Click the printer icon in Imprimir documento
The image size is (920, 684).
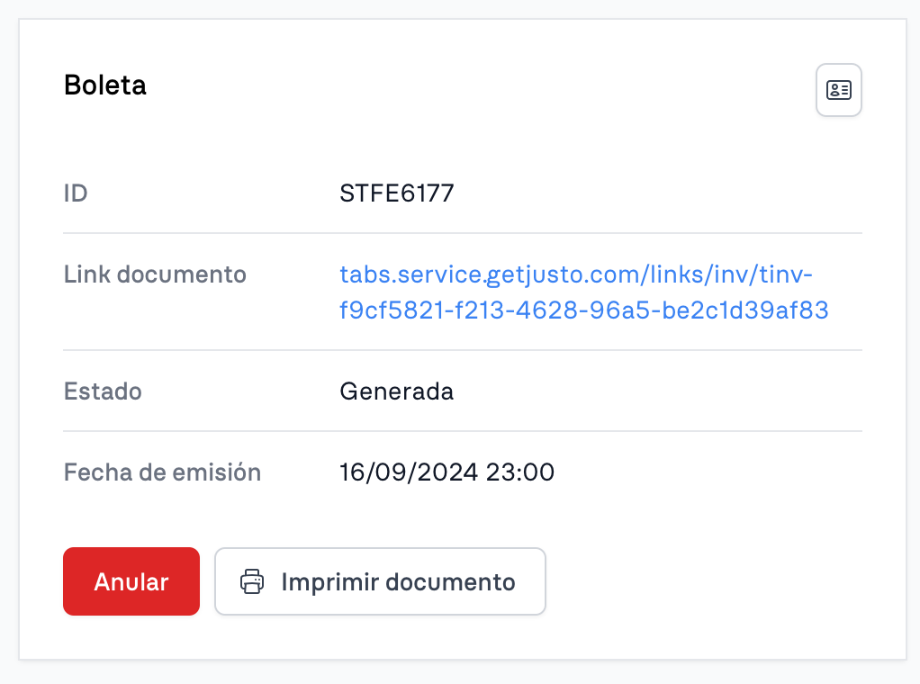click(x=252, y=581)
